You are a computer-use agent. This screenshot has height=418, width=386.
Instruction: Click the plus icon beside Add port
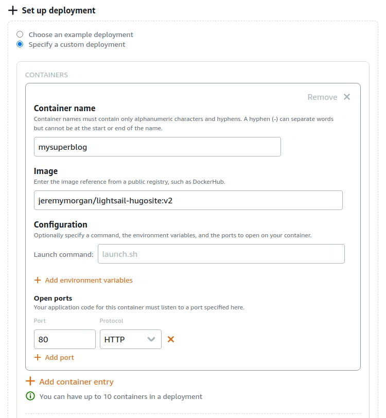point(38,357)
